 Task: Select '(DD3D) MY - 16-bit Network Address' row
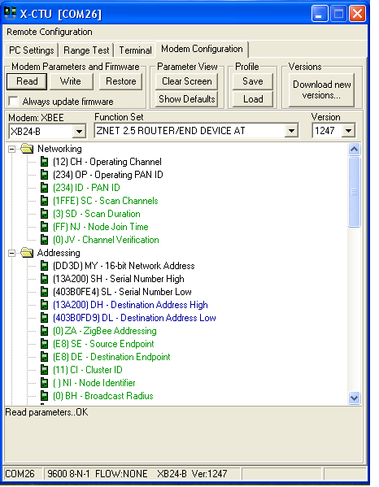[x=124, y=266]
